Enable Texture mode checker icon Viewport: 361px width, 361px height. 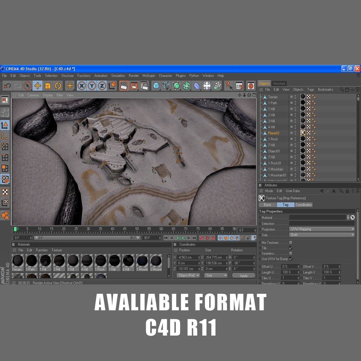pyautogui.click(x=5, y=192)
